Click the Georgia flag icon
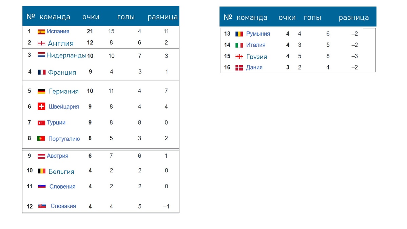 pos(239,56)
